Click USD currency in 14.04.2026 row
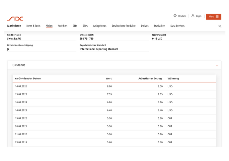The image size is (229, 161). pyautogui.click(x=170, y=86)
